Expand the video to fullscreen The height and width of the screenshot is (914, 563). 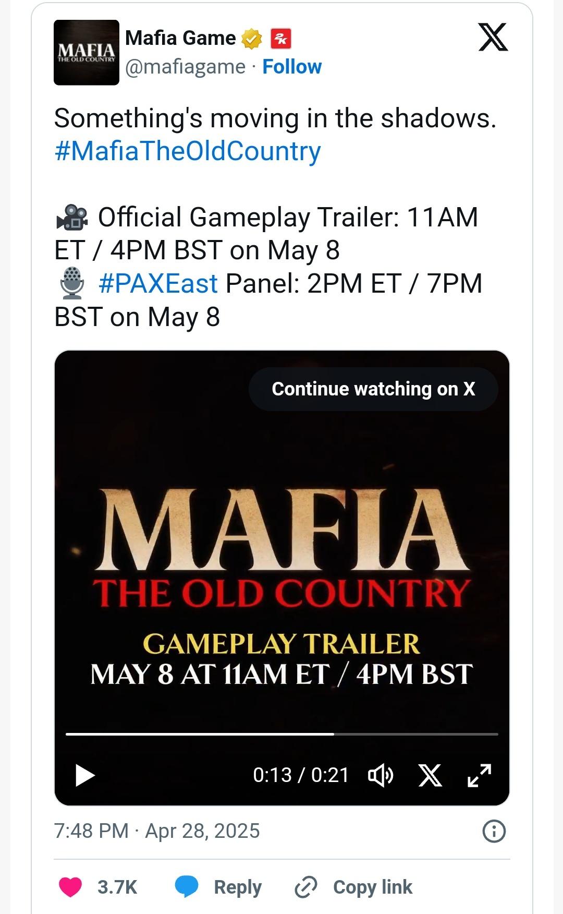tap(479, 775)
